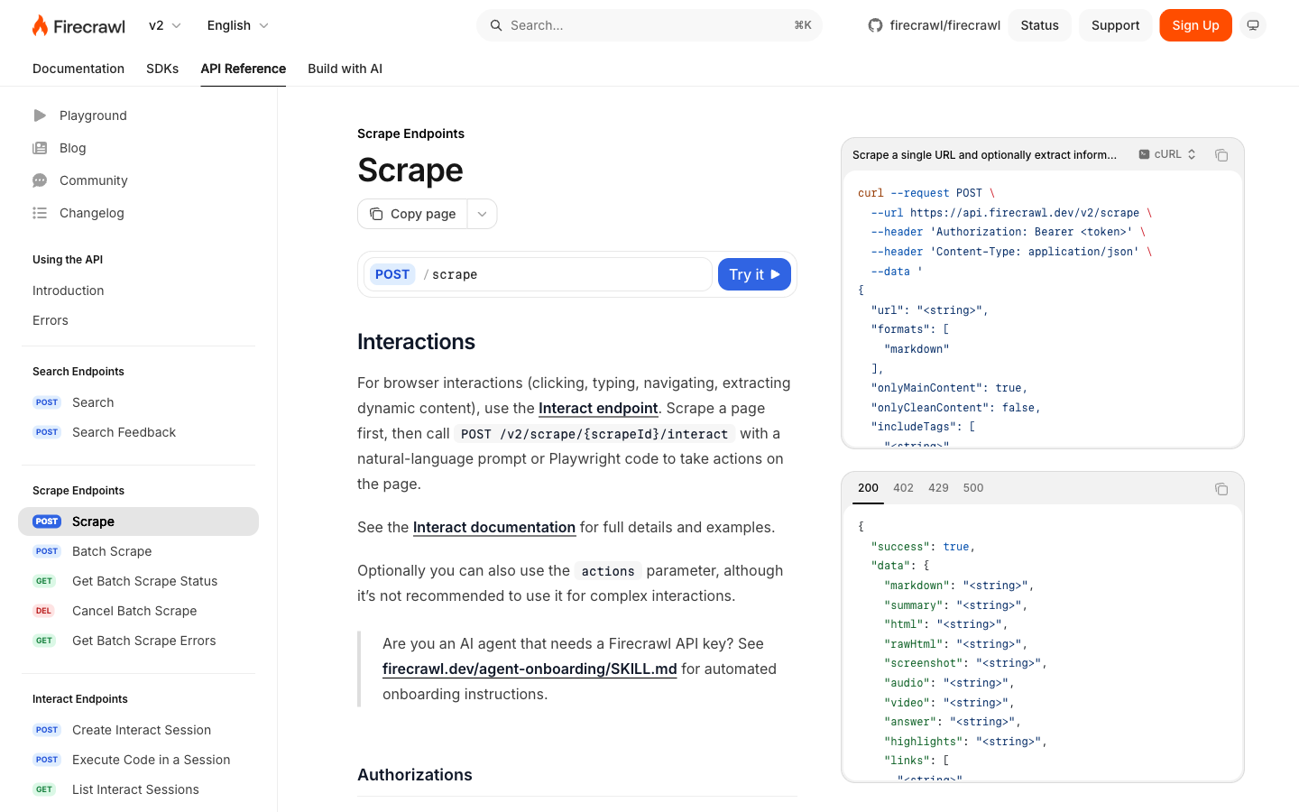Click the Community chat bubble icon
The image size is (1299, 812).
[x=40, y=180]
